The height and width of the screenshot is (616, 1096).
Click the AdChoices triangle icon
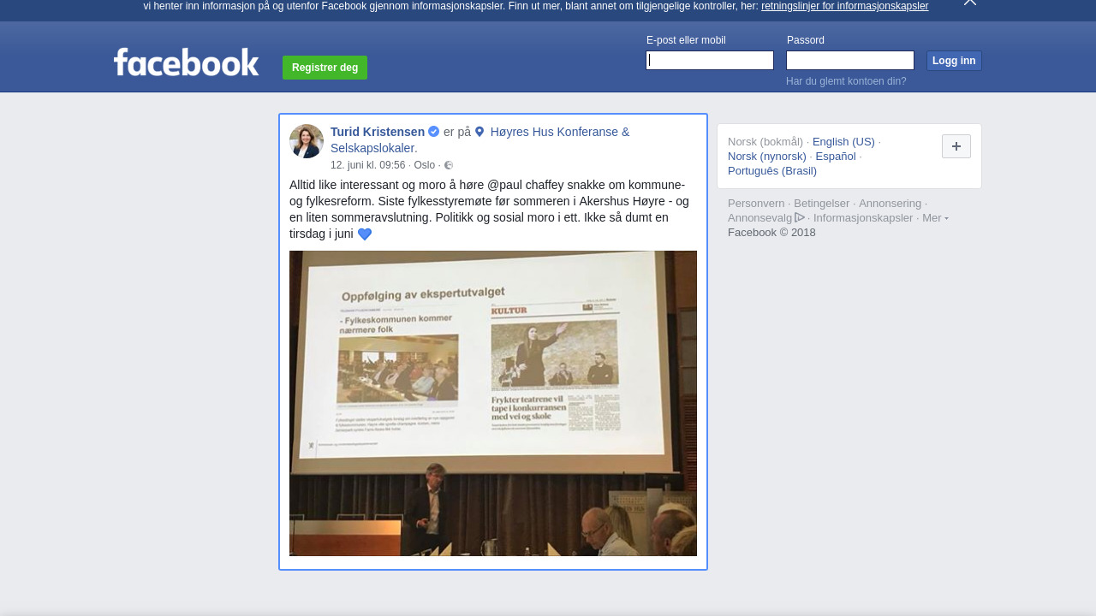pos(800,217)
